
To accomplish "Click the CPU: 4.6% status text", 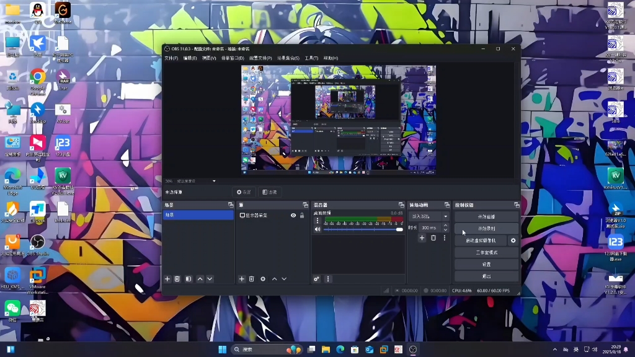I will coord(461,291).
